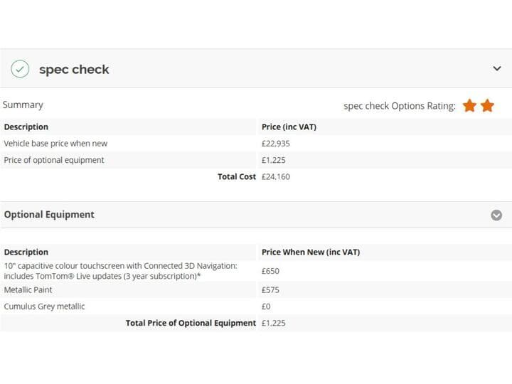Click the Summary label
This screenshot has width=512, height=384.
[23, 105]
